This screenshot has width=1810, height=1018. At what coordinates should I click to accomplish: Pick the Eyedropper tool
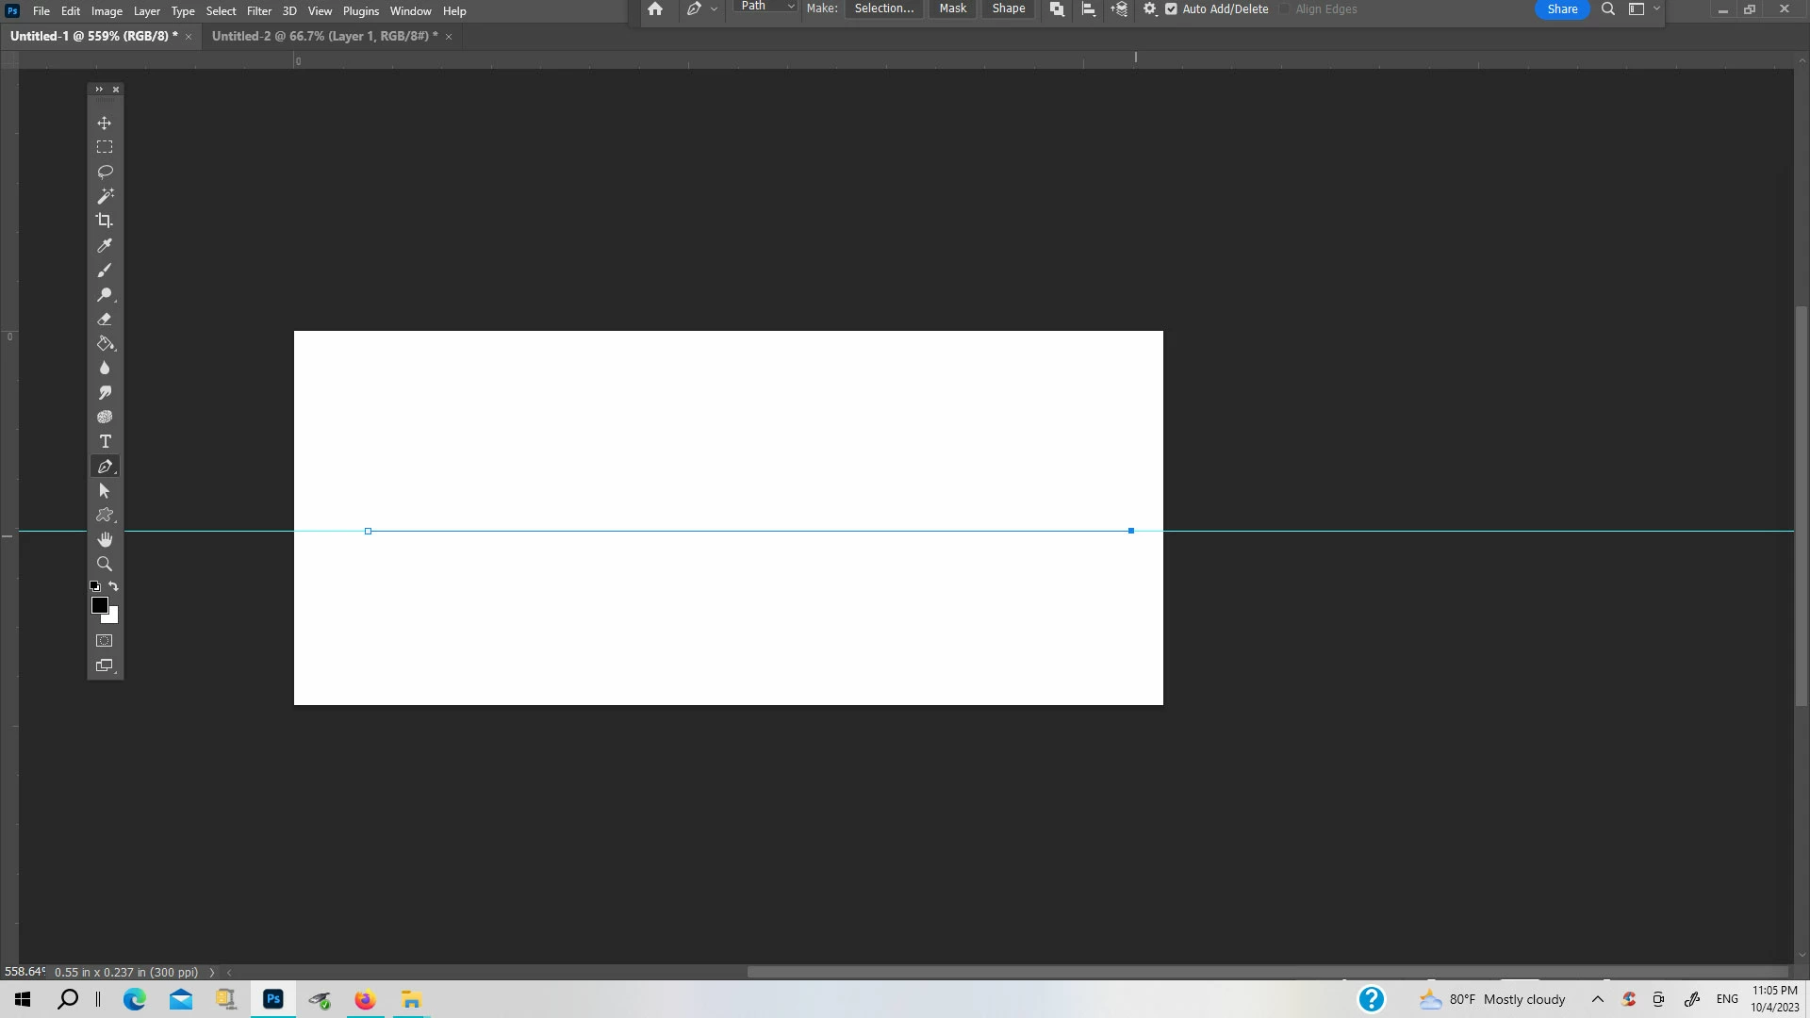pos(105,245)
